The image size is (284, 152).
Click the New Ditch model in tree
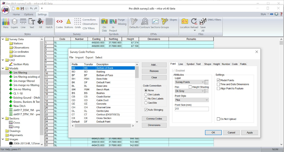(20, 106)
